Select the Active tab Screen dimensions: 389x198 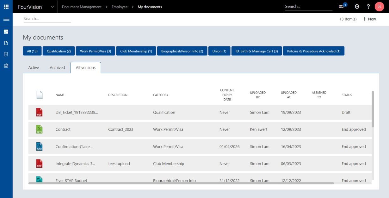[x=34, y=67]
